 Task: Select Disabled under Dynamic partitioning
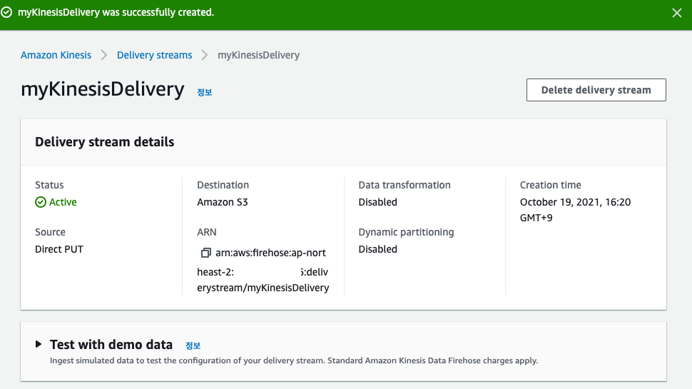click(x=378, y=249)
